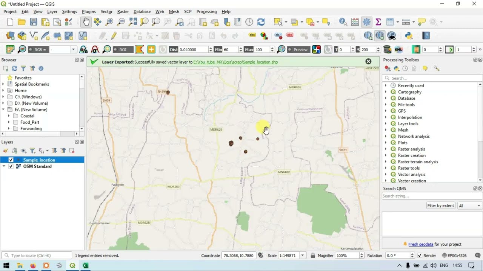Click the New Shapefile Layer icon
The height and width of the screenshot is (271, 483).
(34, 36)
